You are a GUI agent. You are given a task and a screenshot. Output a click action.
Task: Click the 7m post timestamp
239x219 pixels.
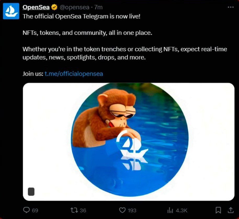pyautogui.click(x=98, y=7)
